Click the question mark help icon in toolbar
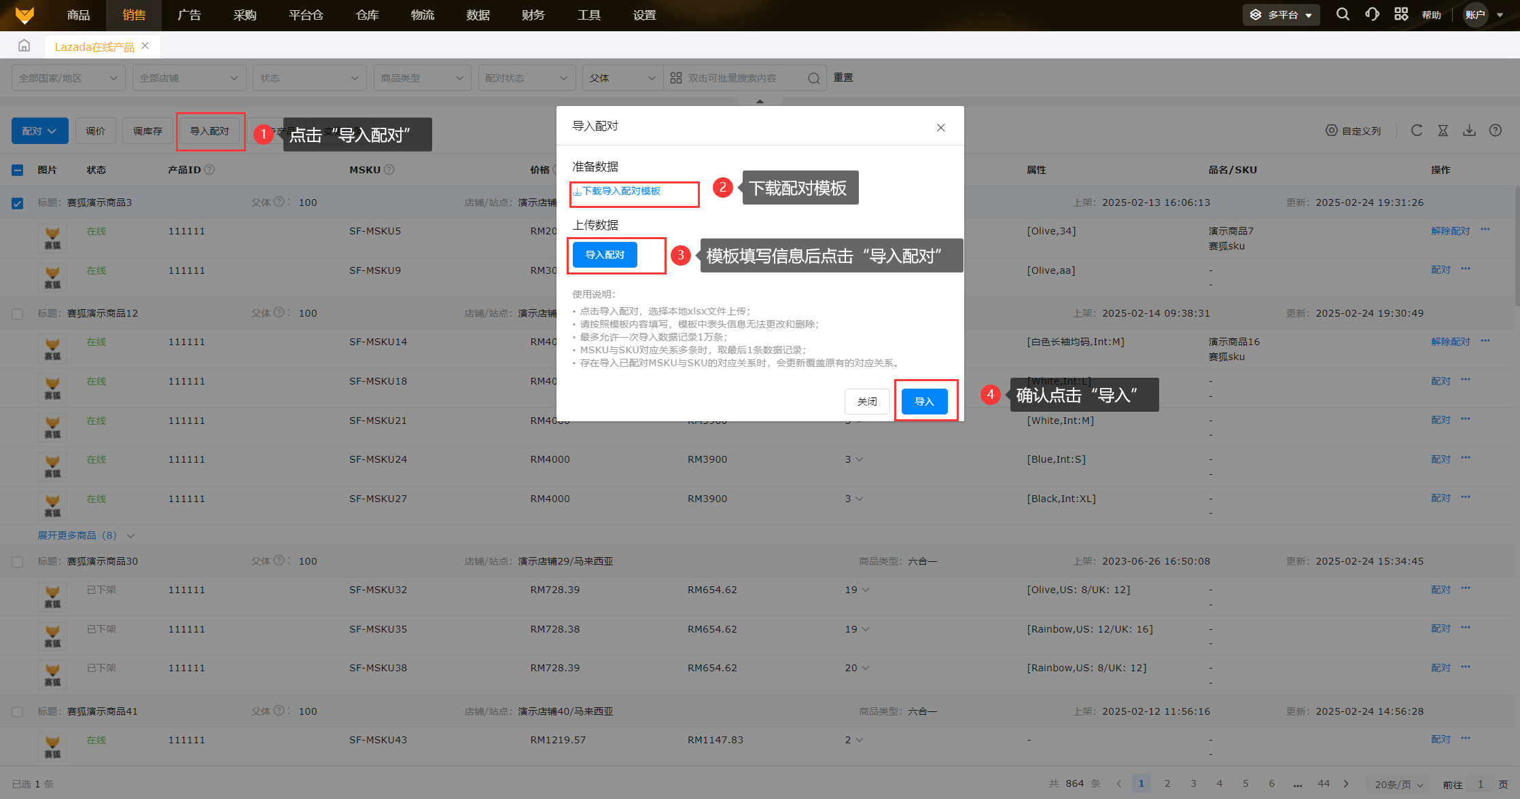The width and height of the screenshot is (1520, 799). point(1495,130)
